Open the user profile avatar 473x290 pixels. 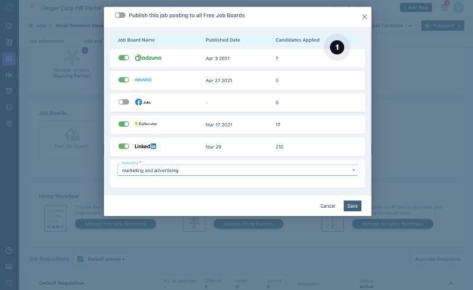458,8
